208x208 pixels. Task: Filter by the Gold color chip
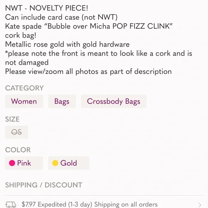69,163
